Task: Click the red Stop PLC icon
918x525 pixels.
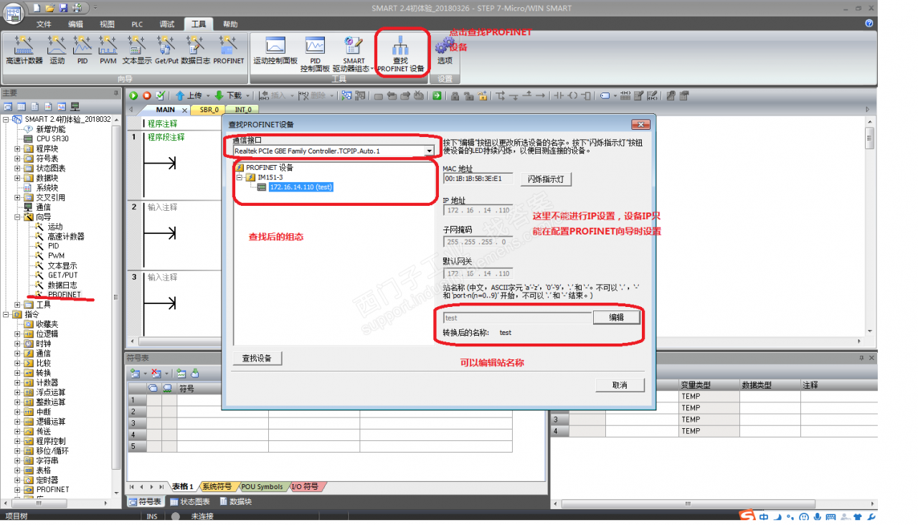Action: click(146, 95)
